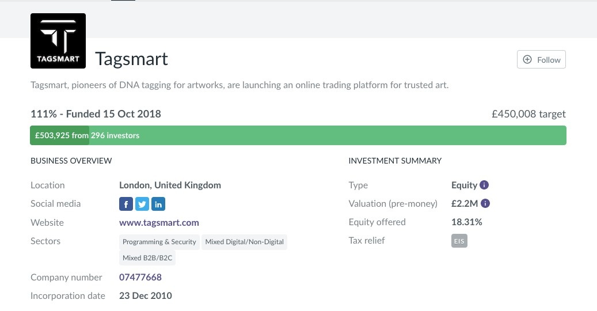Open Tagsmart's Facebook page icon
Screen dimensions: 597x311
[126, 204]
